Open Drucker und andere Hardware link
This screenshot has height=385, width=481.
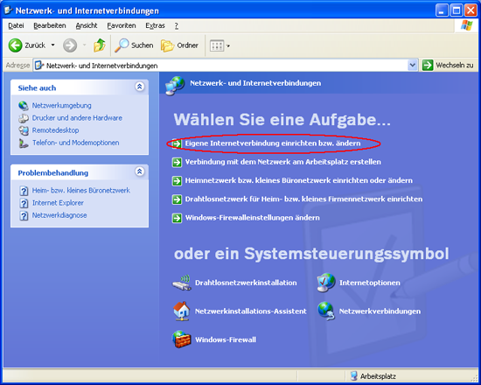pyautogui.click(x=77, y=118)
